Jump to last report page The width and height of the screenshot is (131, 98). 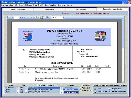point(27,17)
